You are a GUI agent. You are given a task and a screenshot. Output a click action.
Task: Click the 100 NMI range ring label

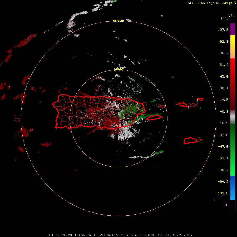click(118, 21)
